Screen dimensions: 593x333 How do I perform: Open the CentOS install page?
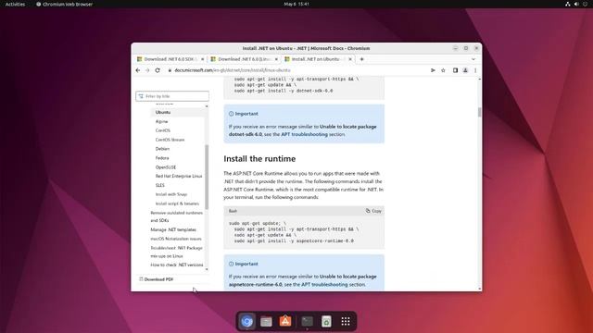[163, 130]
